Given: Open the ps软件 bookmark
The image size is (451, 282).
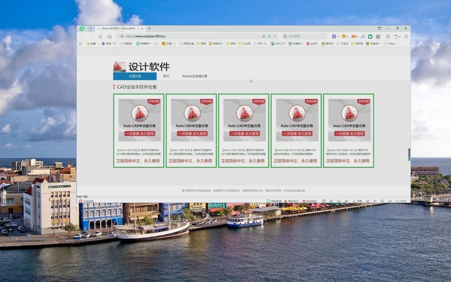Looking at the screenshot, I should click(312, 44).
